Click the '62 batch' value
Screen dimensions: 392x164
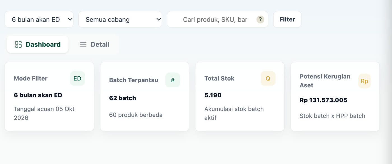coord(123,98)
